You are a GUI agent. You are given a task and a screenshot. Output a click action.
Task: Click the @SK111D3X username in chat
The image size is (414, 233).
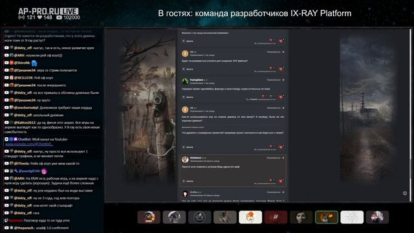click(23, 78)
